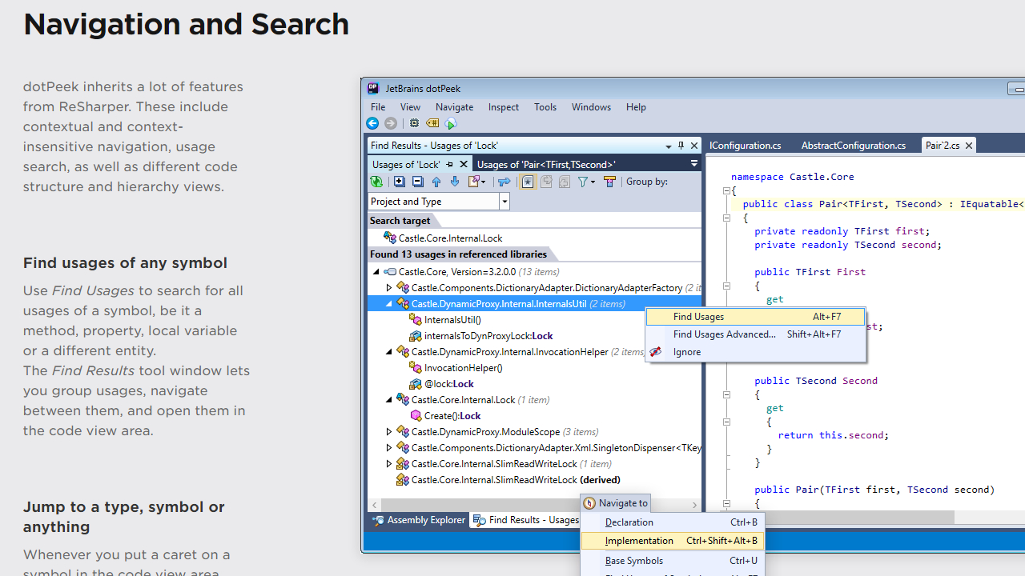Click the Collapse All minus icon

pyautogui.click(x=417, y=182)
